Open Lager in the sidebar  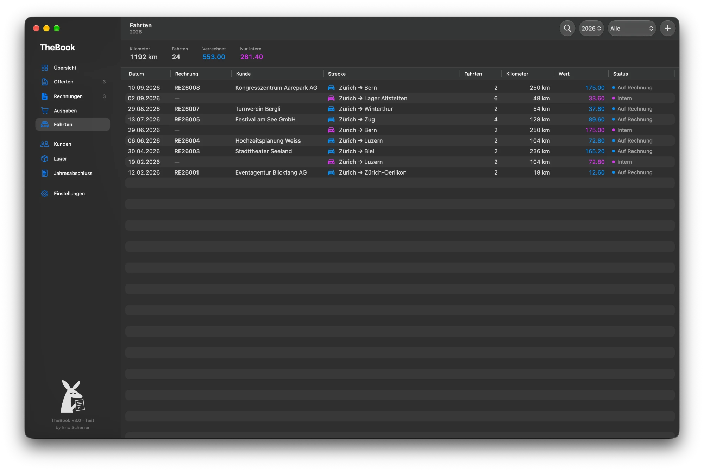(73, 158)
